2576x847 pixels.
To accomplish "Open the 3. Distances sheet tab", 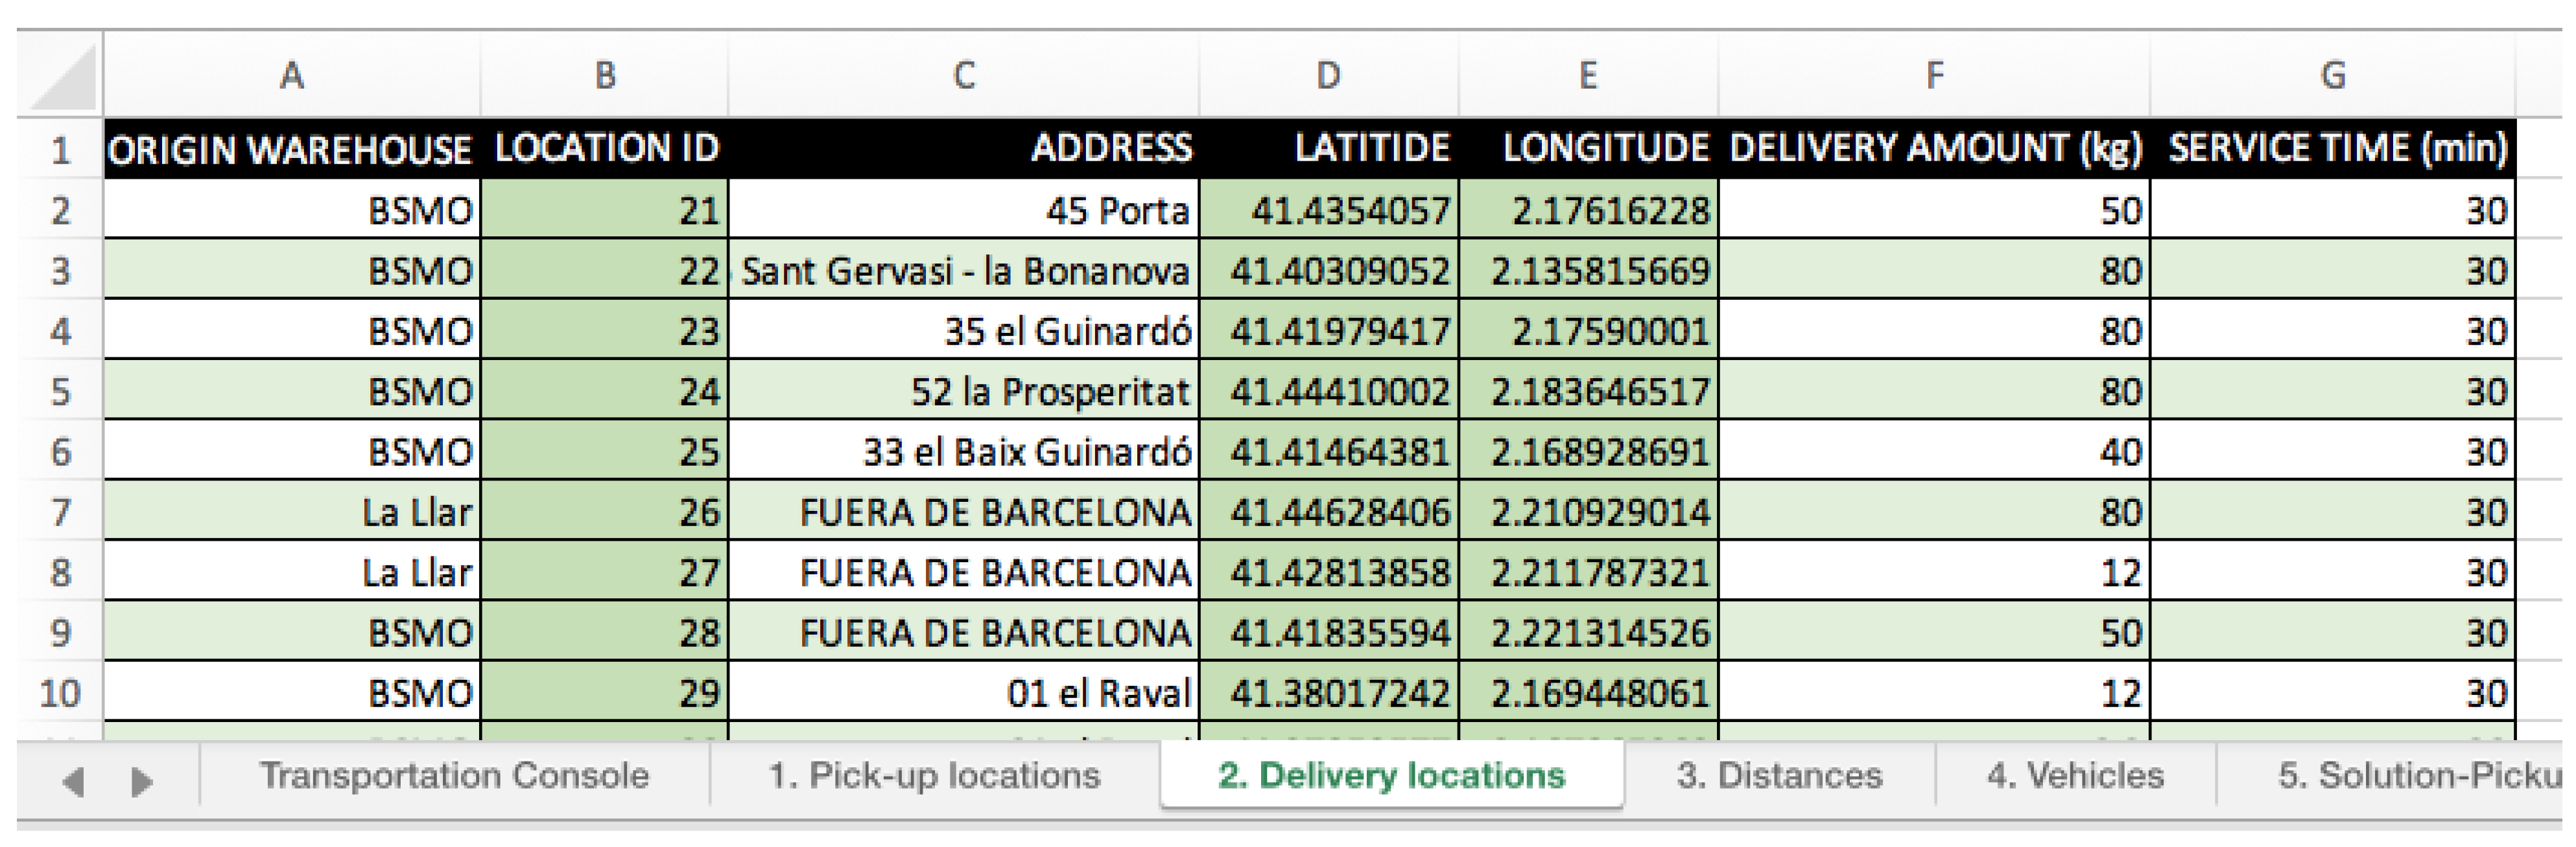I will pos(1779,776).
